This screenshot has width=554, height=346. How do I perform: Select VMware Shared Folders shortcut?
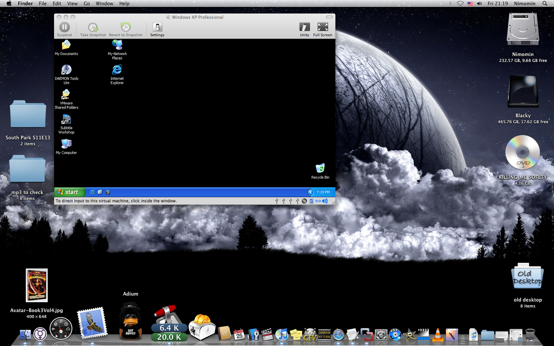click(x=66, y=99)
